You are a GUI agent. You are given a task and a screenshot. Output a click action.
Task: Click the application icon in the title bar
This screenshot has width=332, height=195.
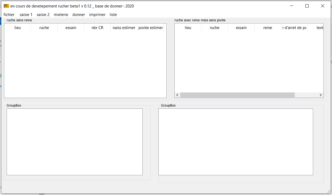point(6,6)
